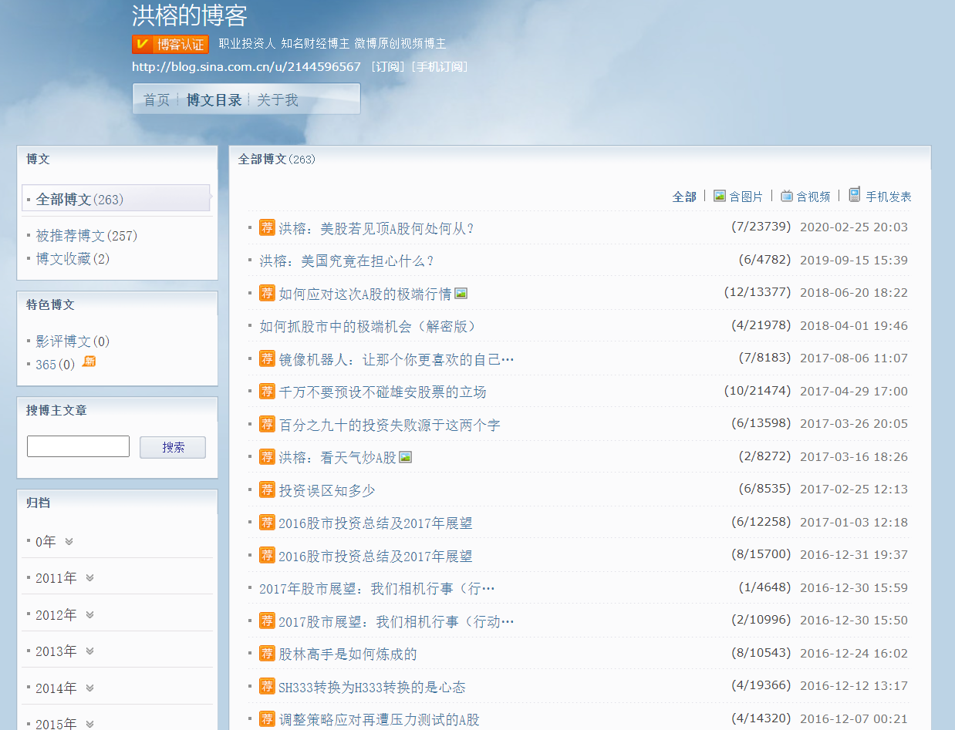This screenshot has height=730, width=955.
Task: Expand the 2015年 archive
Action: point(89,724)
